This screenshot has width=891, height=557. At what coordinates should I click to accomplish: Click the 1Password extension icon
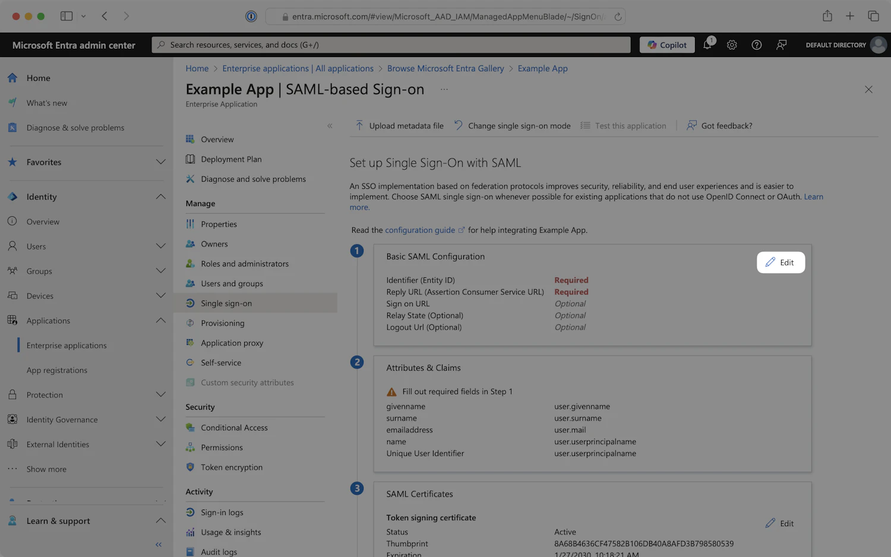pos(251,17)
